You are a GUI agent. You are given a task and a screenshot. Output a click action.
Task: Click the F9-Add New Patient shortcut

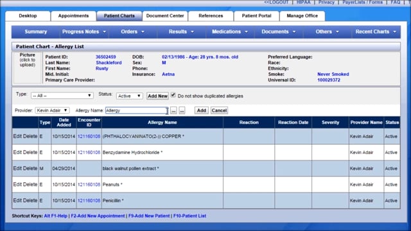click(149, 216)
